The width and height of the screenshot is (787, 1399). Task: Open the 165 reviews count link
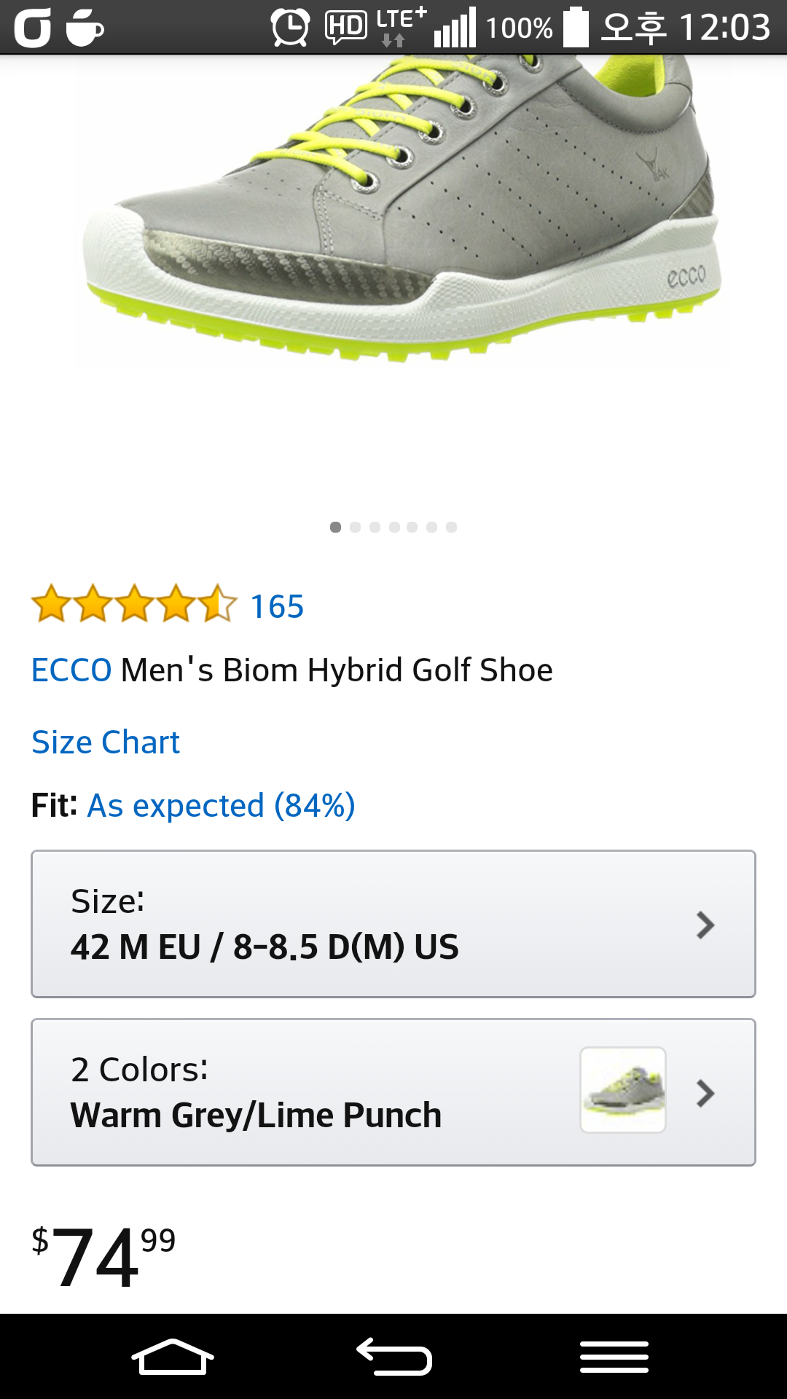277,606
